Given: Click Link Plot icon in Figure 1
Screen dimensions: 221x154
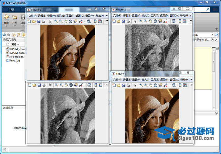Looking at the screenshot, I should (89, 21).
